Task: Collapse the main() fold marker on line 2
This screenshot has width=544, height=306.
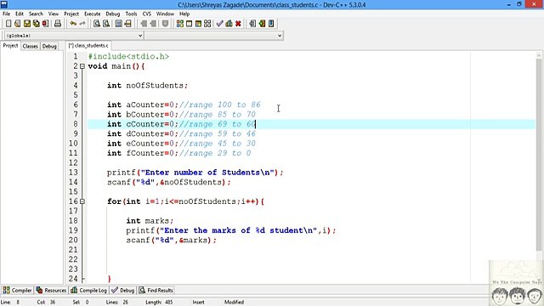Action: [82, 66]
